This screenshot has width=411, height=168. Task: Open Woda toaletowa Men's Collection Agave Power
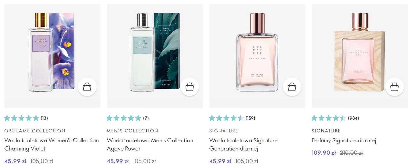point(150,144)
